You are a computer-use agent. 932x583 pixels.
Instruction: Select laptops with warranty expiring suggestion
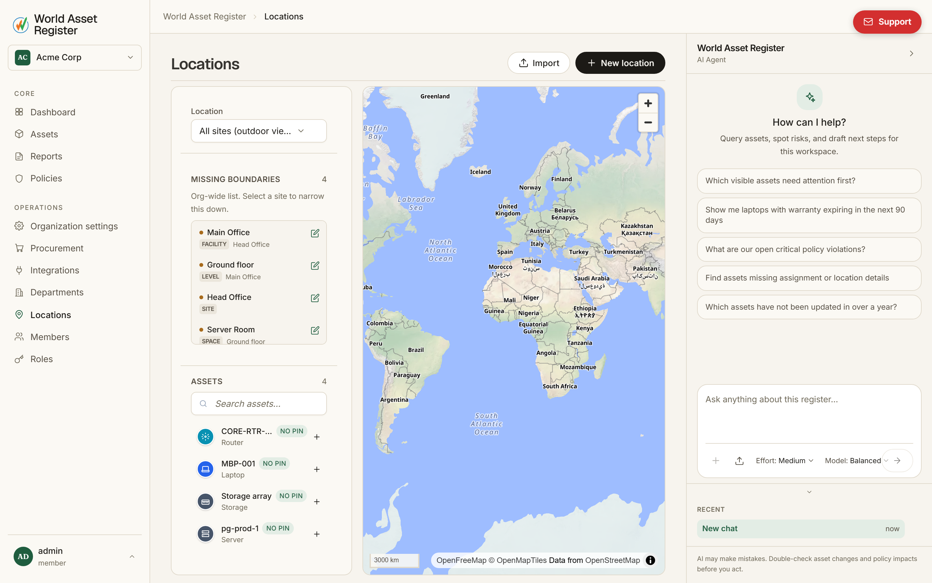(x=809, y=215)
